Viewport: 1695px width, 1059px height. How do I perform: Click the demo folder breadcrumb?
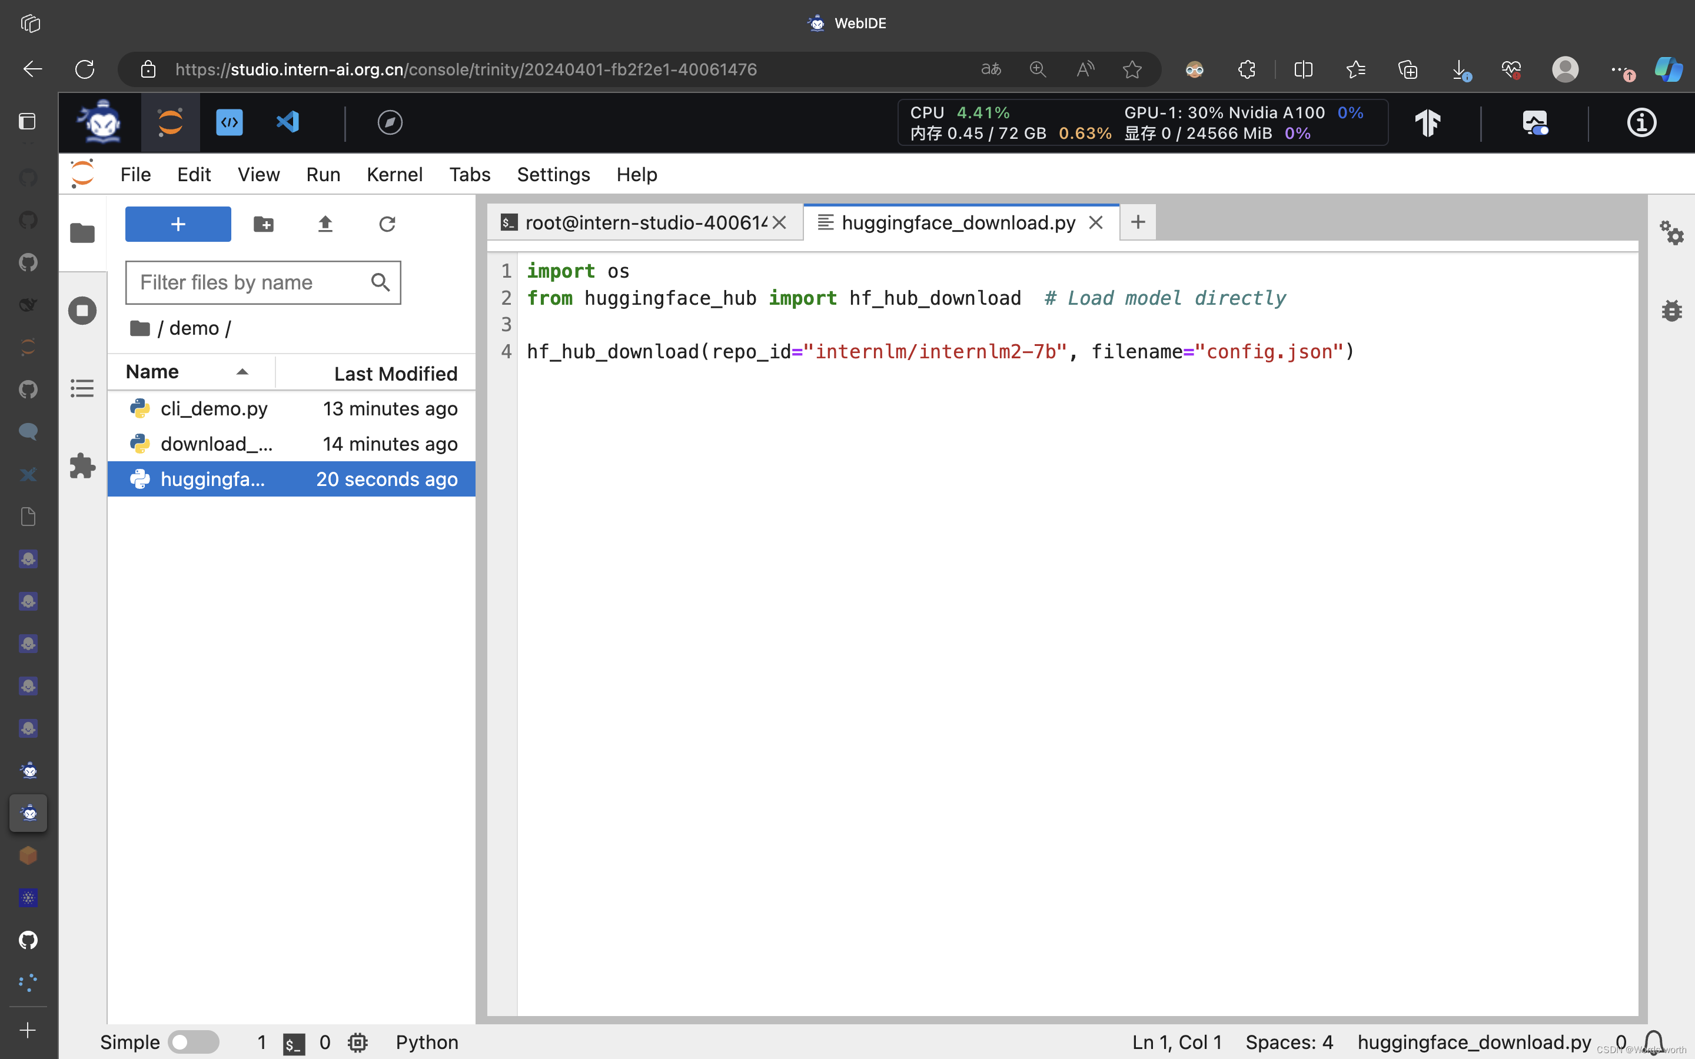click(x=194, y=328)
